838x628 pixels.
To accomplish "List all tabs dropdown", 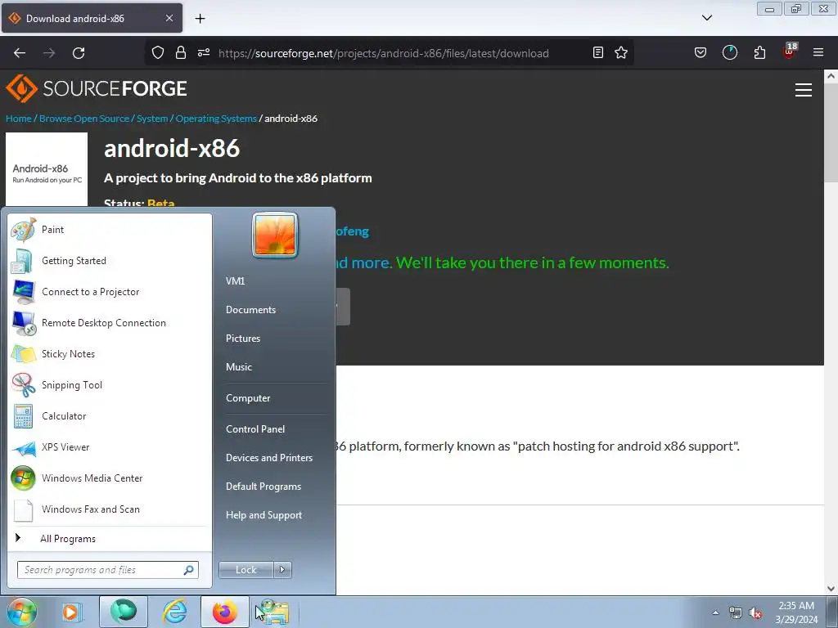I will 707,18.
